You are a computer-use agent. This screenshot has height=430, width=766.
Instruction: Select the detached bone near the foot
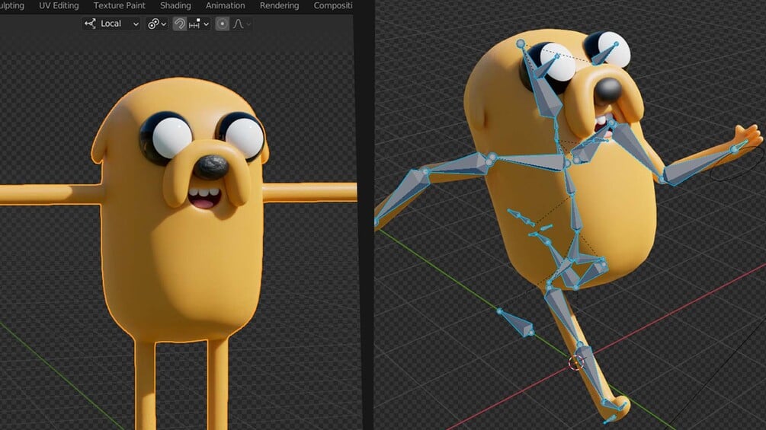(516, 323)
